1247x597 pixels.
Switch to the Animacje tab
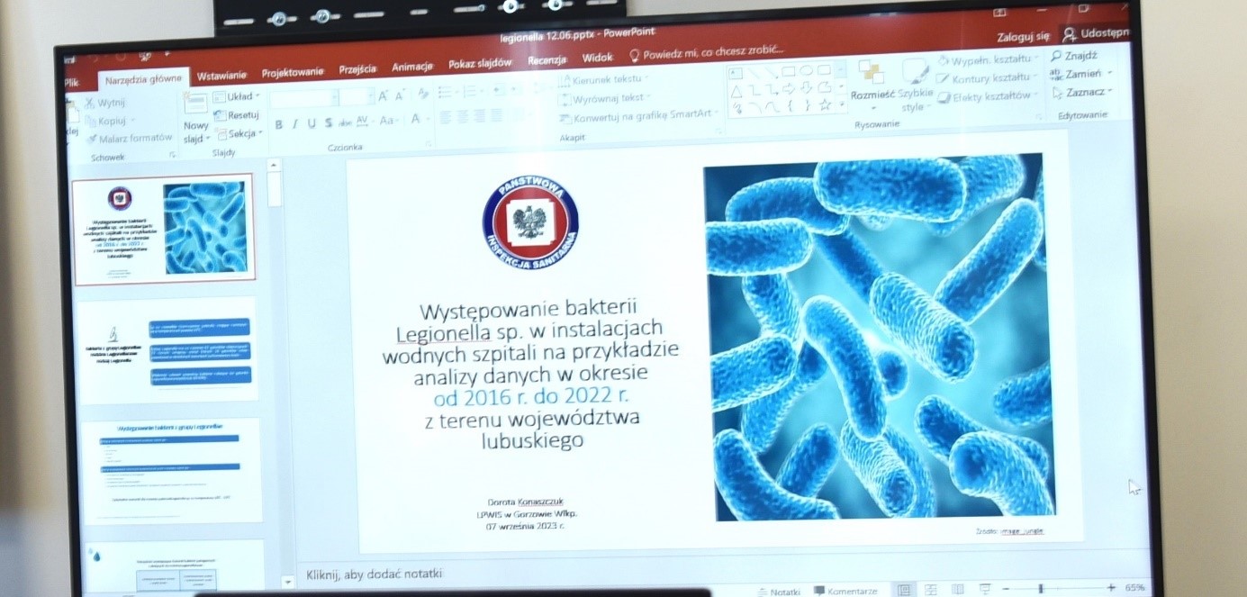(412, 68)
